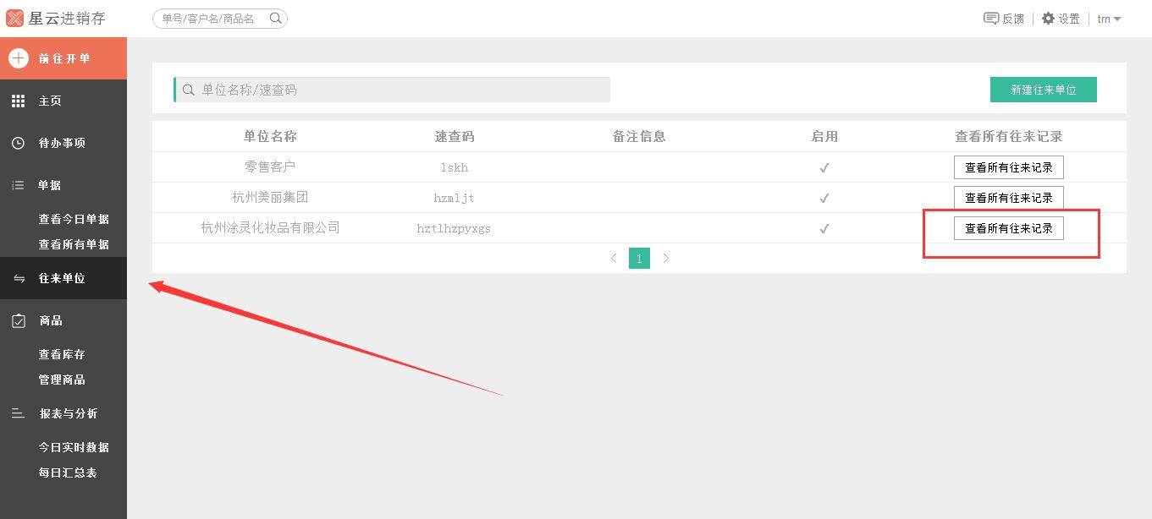Click the green 新建往来单位 button

click(x=1043, y=90)
